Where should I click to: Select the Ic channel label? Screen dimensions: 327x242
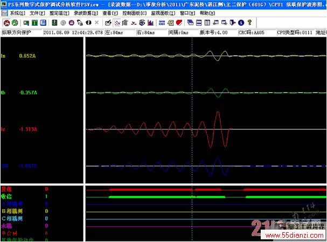(3, 129)
